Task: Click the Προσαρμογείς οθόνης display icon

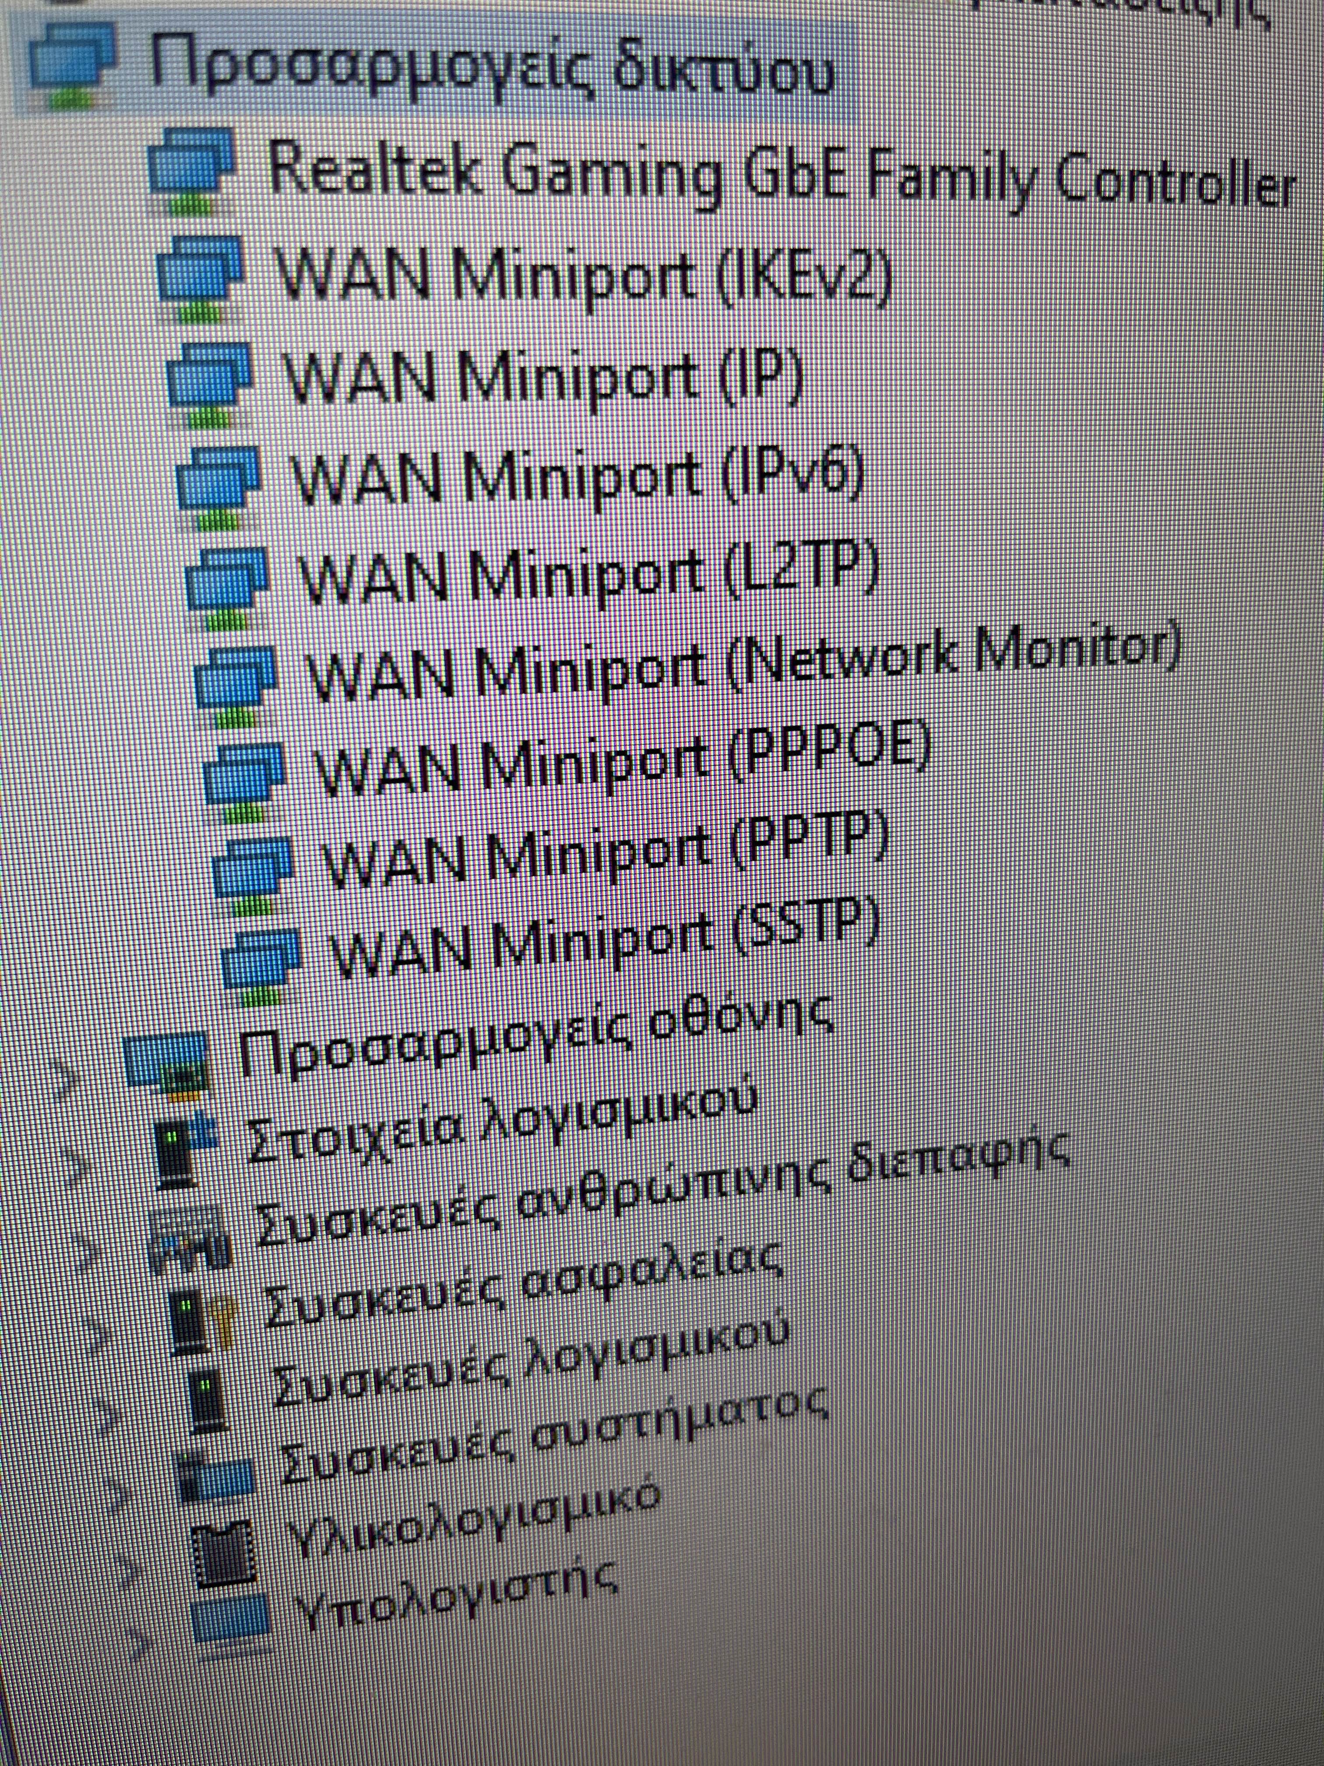Action: click(x=168, y=1062)
